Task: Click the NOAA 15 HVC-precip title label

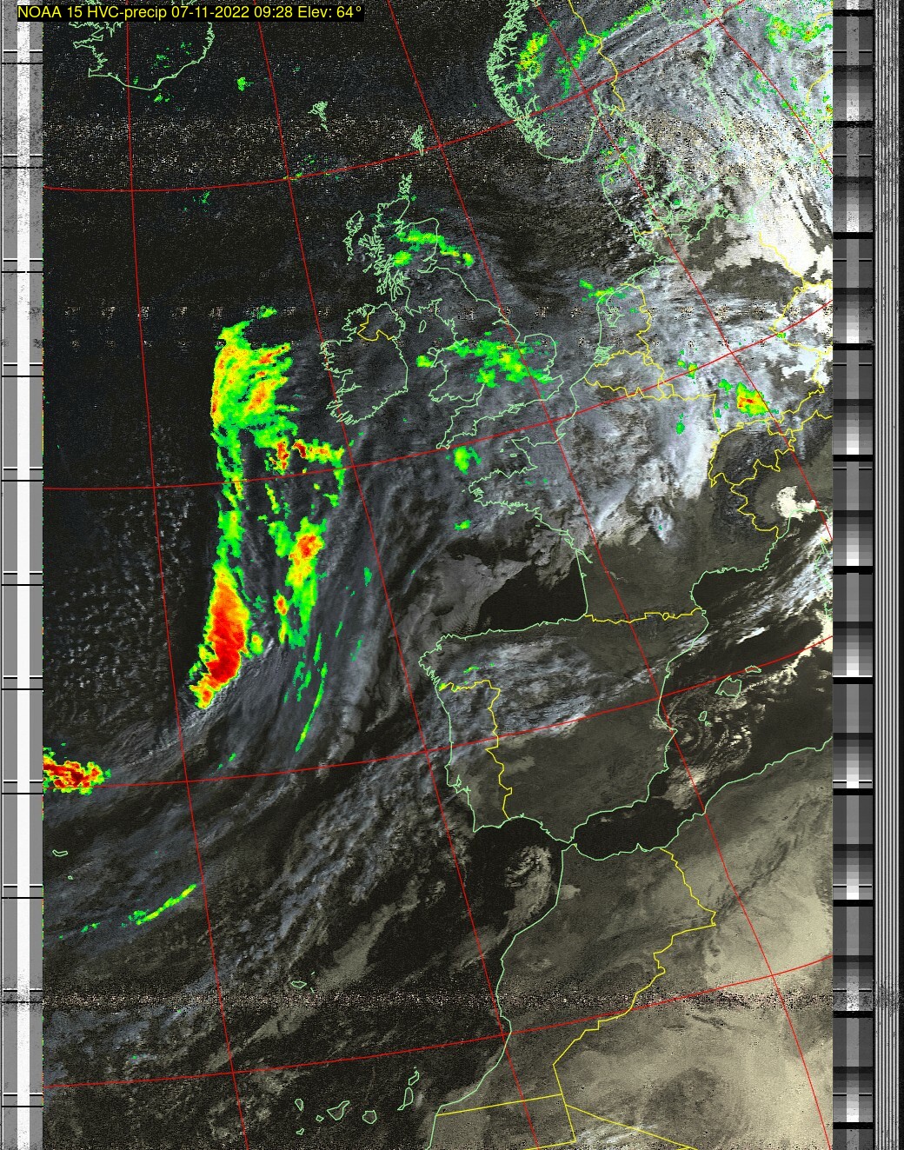Action: point(190,13)
